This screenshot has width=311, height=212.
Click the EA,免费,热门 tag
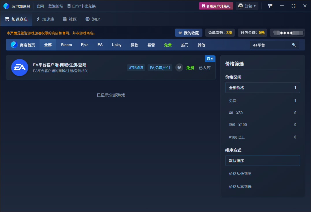point(160,68)
